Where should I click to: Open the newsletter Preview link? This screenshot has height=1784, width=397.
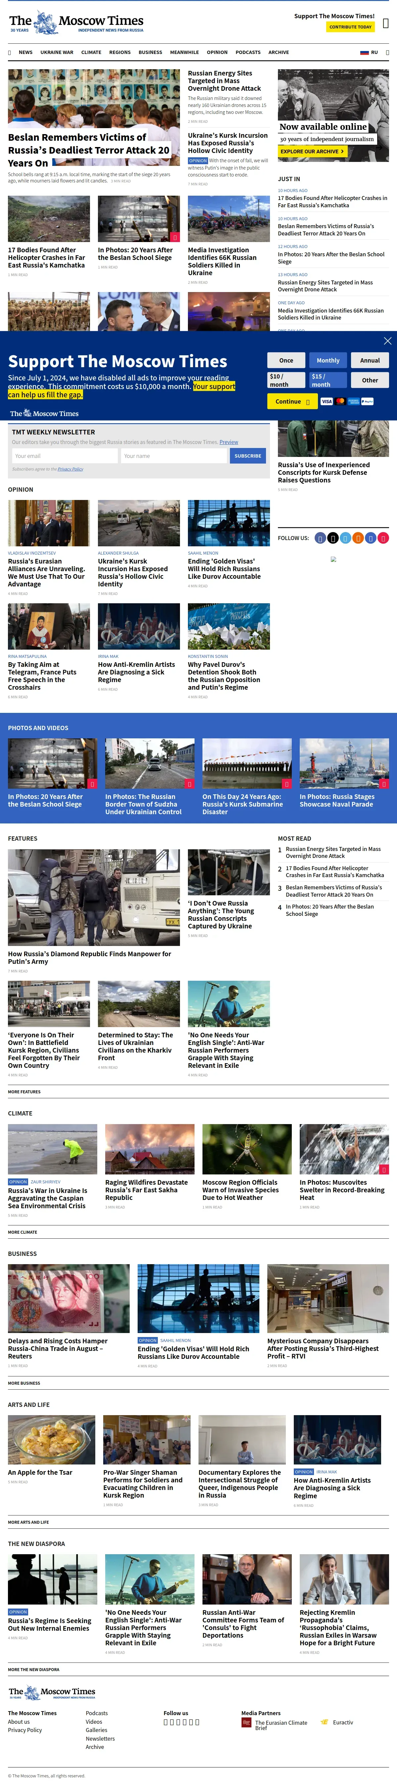[x=229, y=442]
